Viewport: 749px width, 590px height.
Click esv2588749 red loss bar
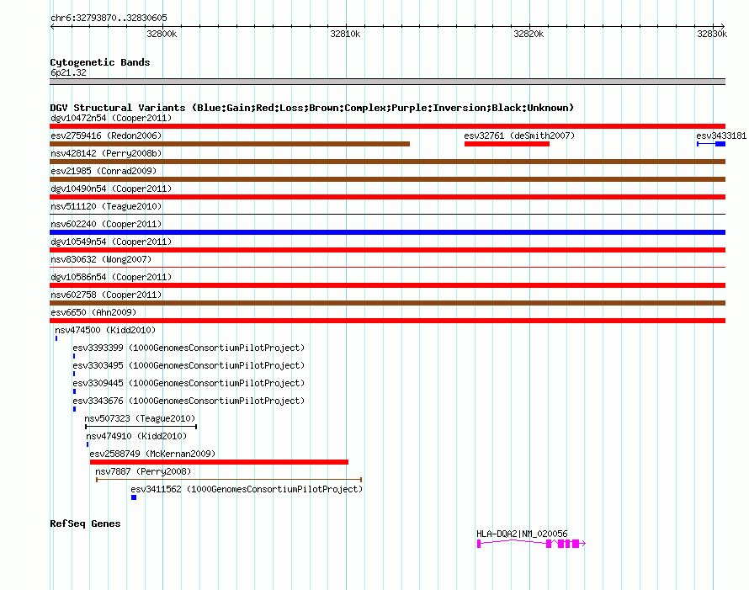point(220,462)
